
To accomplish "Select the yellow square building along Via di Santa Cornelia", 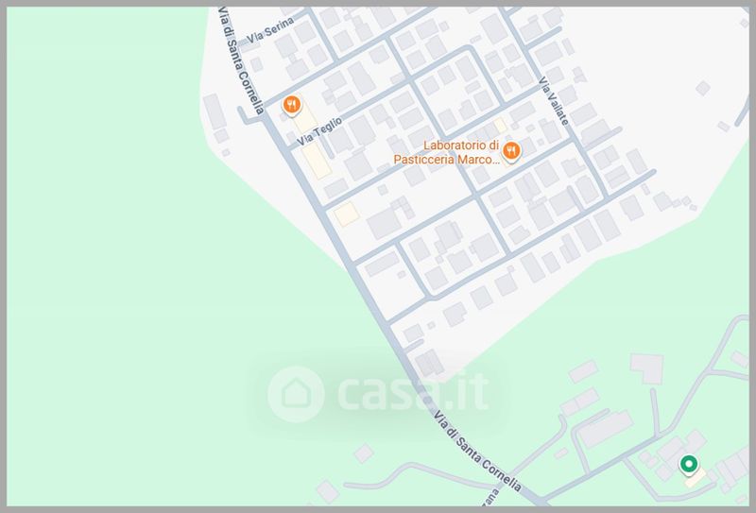I will click(x=347, y=214).
